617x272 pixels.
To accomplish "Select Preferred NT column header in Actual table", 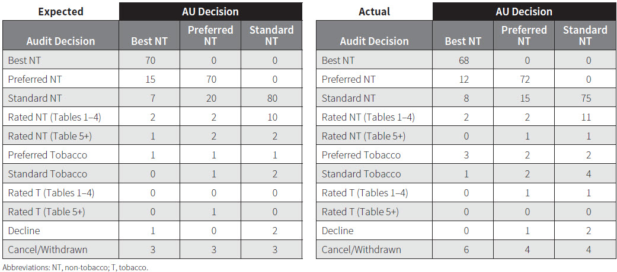I will [524, 35].
